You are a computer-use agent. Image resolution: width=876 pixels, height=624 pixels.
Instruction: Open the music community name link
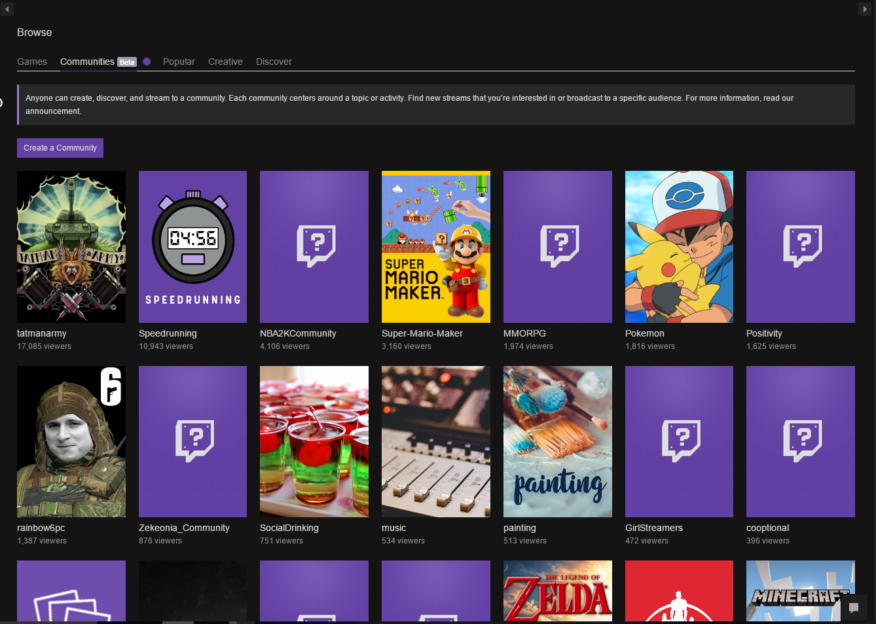coord(394,528)
